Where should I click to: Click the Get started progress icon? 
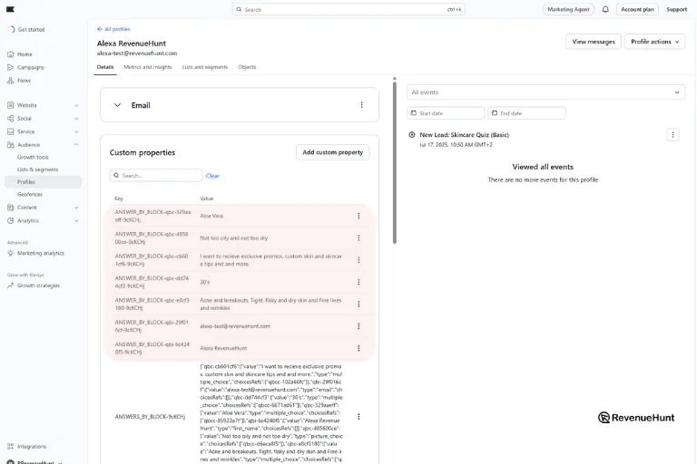pos(11,29)
